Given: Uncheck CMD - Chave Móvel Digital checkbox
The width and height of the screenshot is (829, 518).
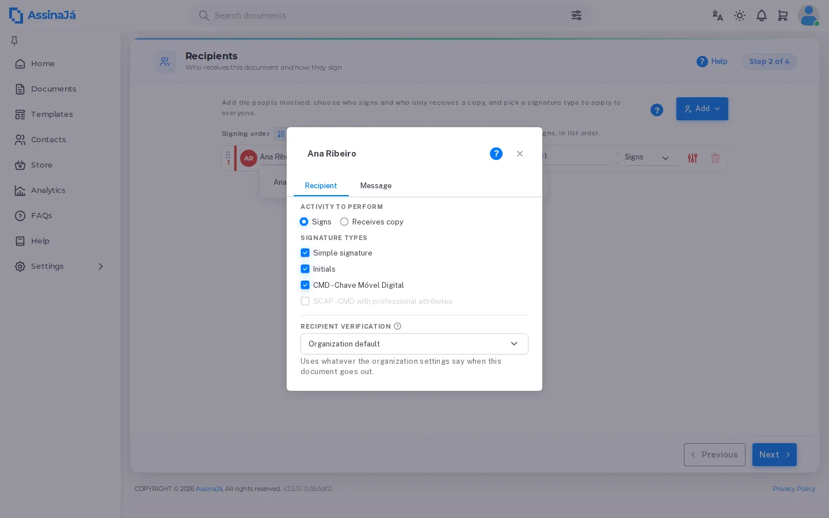Looking at the screenshot, I should pyautogui.click(x=305, y=285).
